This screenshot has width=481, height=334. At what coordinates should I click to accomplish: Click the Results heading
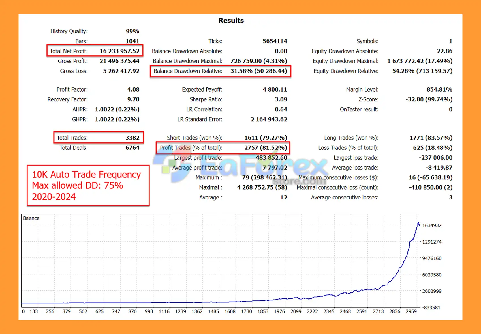click(x=231, y=21)
